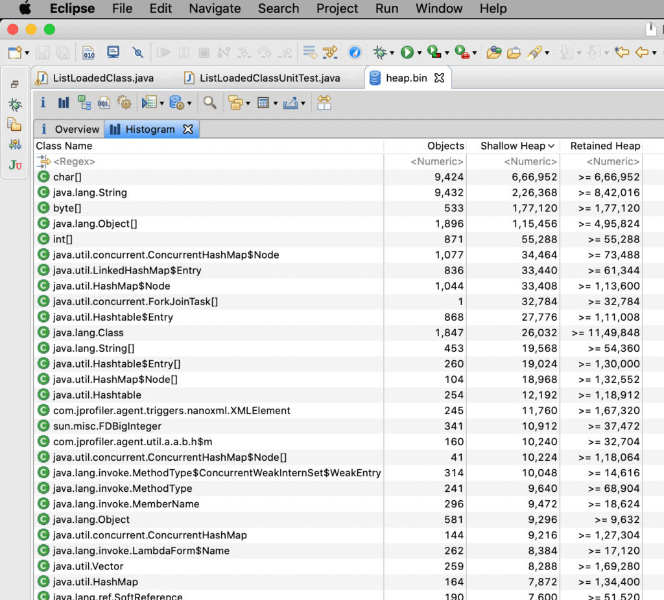The image size is (664, 600).
Task: Click the New wizard icon in the main toolbar
Action: 15,52
